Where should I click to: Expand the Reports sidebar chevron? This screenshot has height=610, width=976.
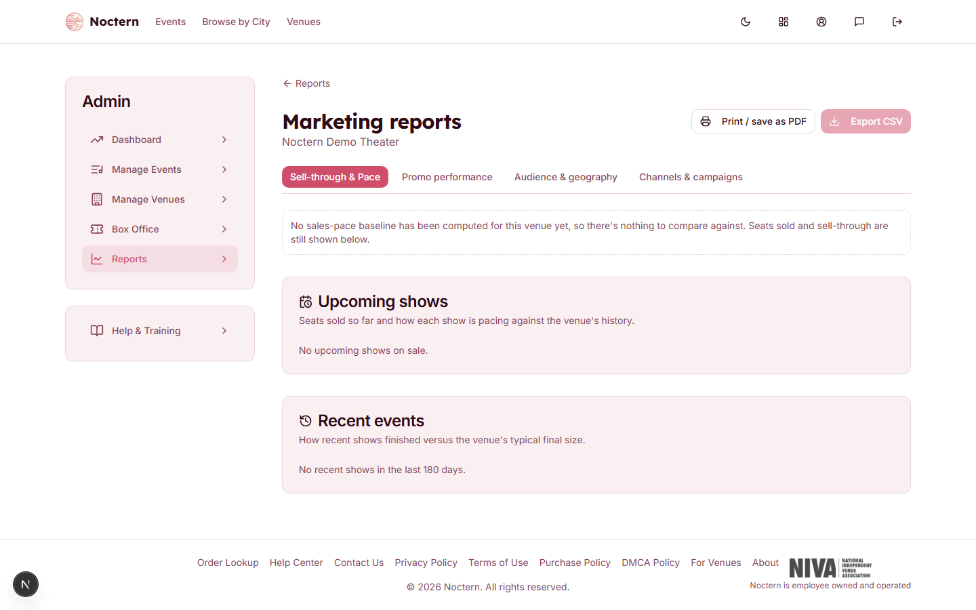224,259
